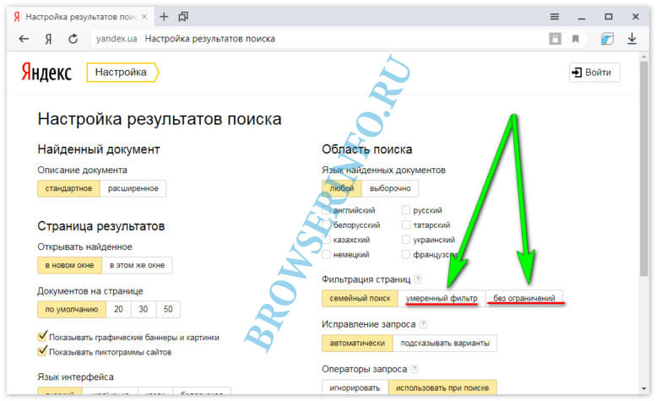Open help icon next to Фильтрация страниц
Viewport: 656px width, 401px height.
click(418, 279)
